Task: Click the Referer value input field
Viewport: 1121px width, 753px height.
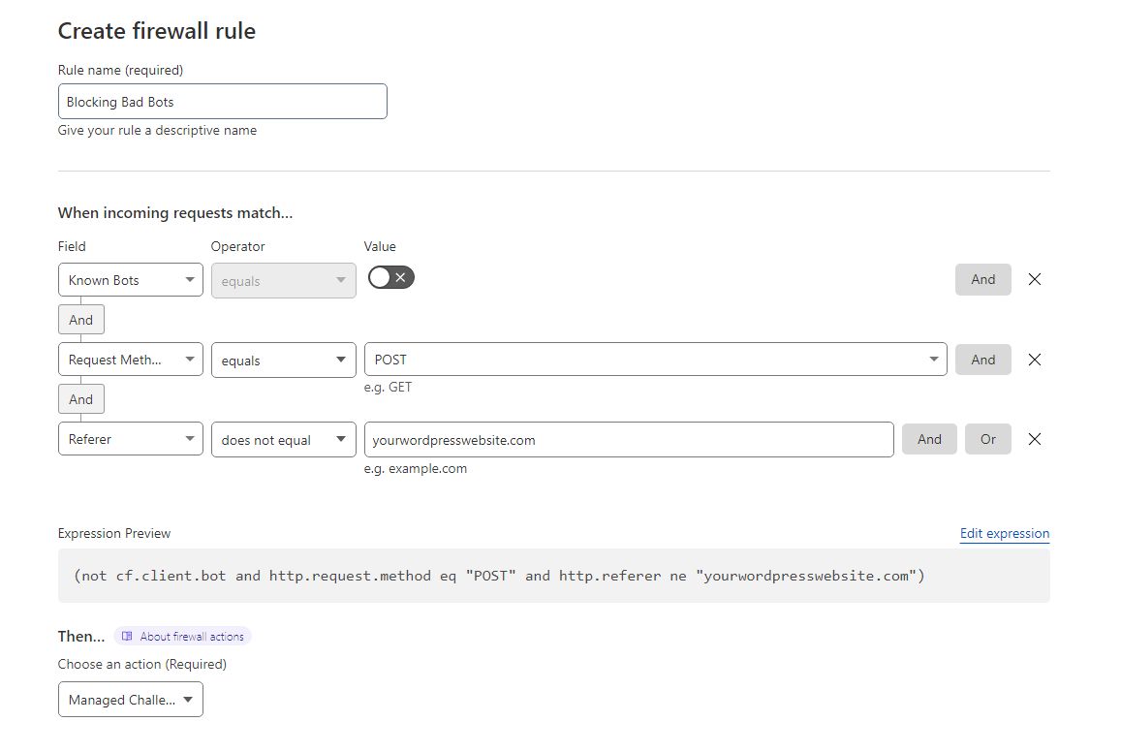Action: [629, 440]
